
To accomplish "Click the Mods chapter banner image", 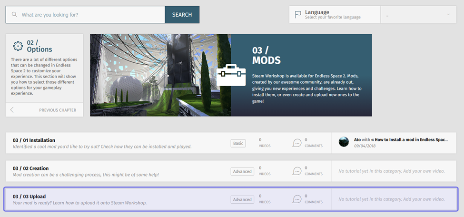I will pos(160,75).
